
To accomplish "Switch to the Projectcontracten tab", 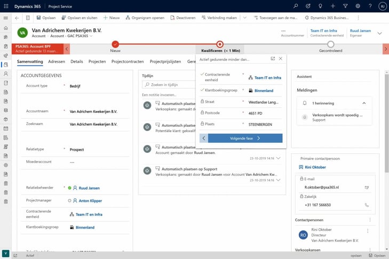I will [x=128, y=62].
